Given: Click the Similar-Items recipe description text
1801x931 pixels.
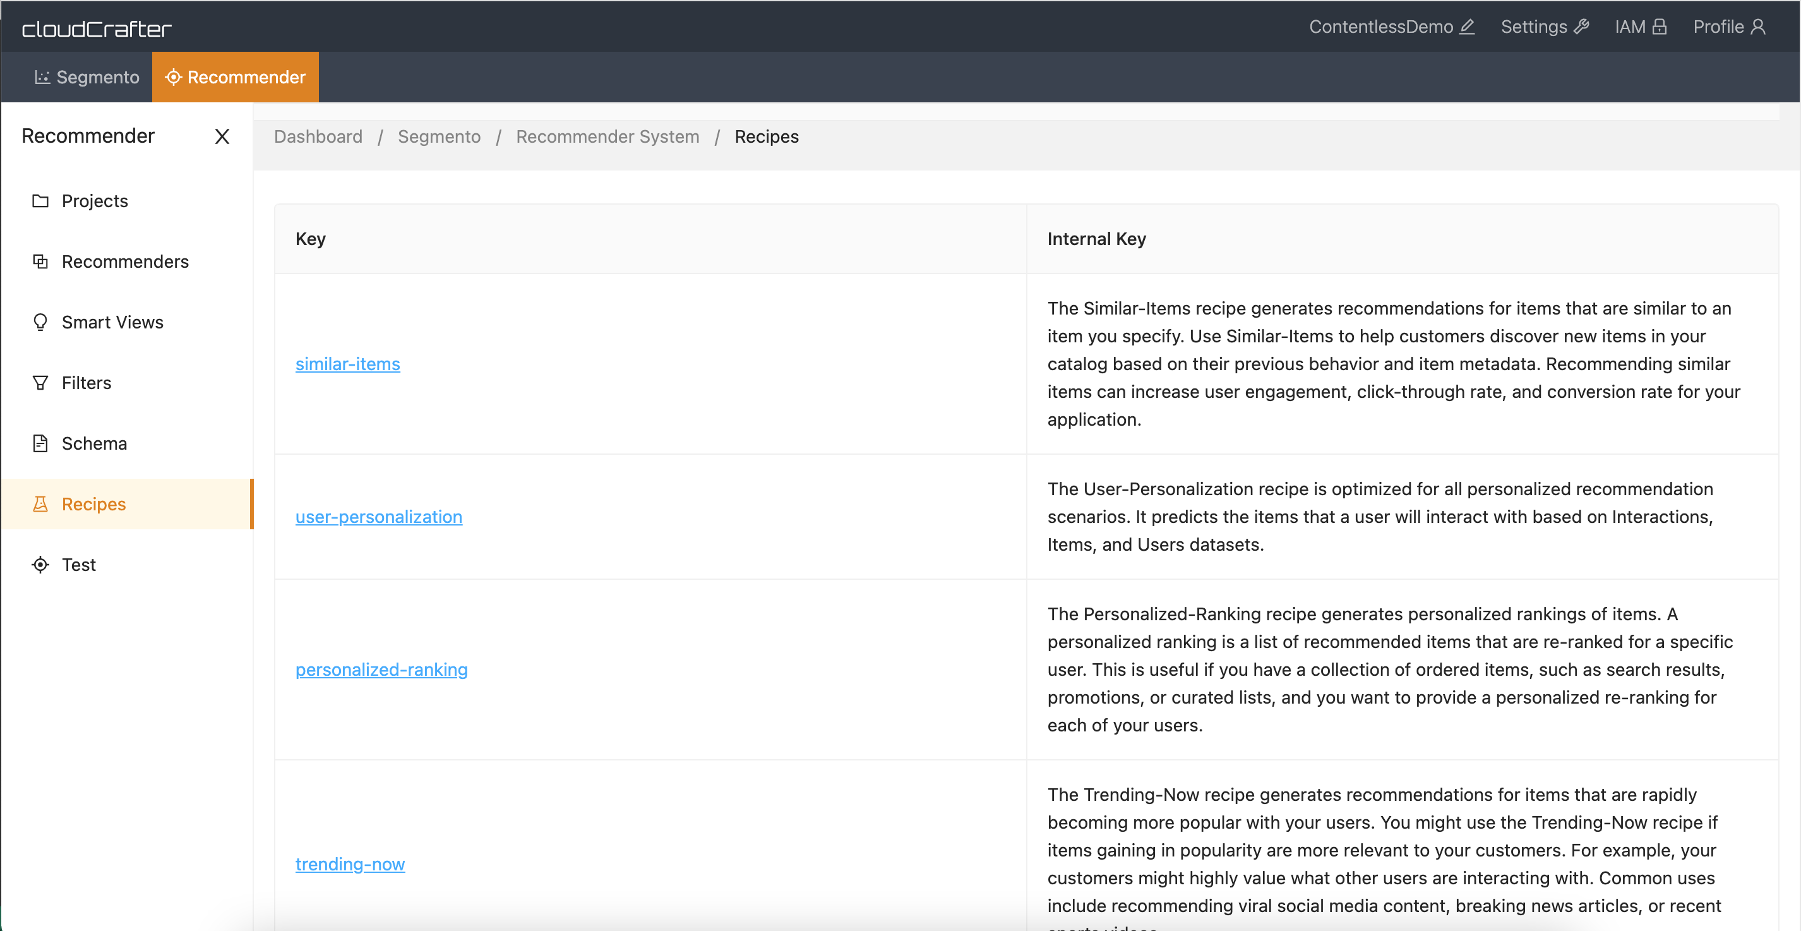Looking at the screenshot, I should 1394,364.
